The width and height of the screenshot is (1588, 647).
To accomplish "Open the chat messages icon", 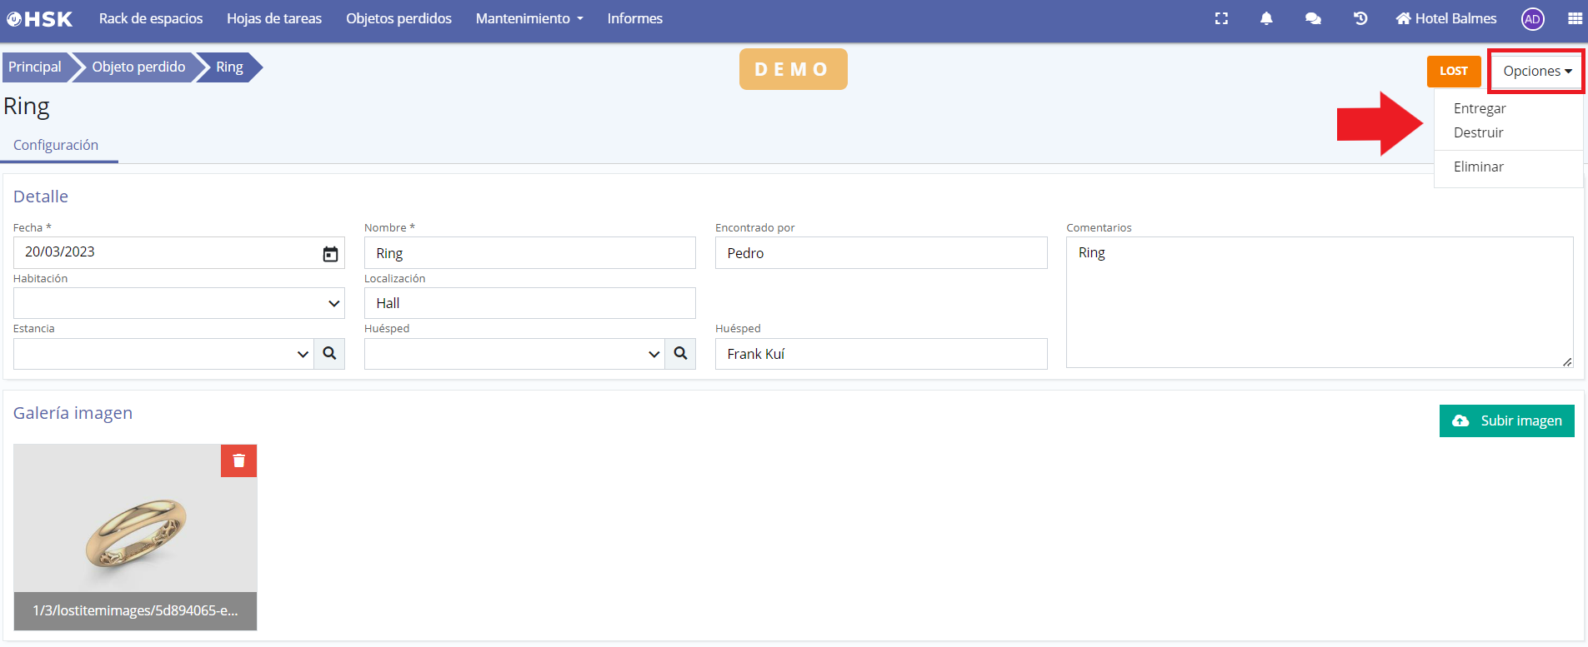I will pyautogui.click(x=1313, y=18).
